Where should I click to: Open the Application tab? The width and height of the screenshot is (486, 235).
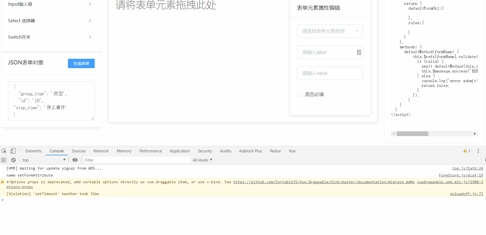(x=180, y=151)
